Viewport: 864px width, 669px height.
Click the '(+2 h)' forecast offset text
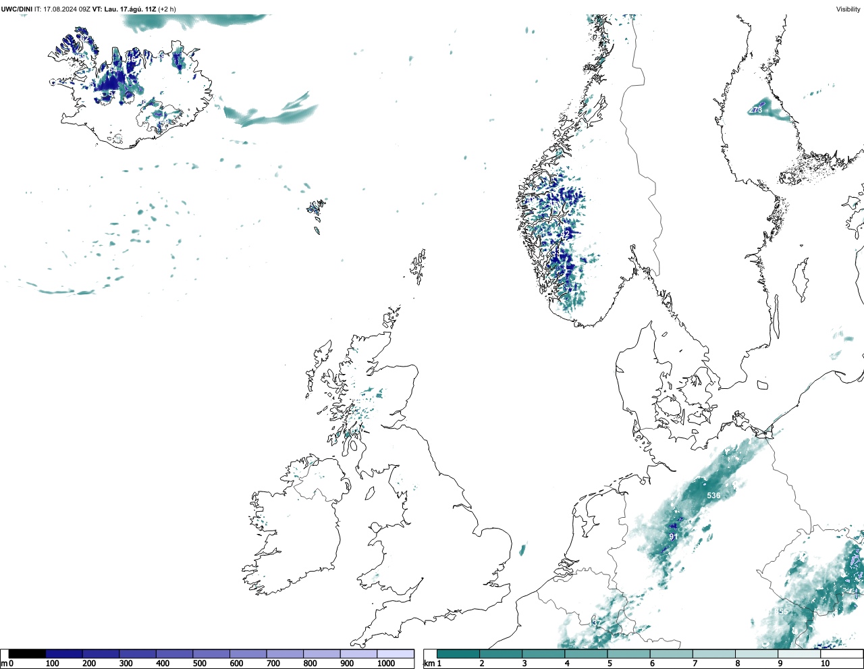pos(167,9)
